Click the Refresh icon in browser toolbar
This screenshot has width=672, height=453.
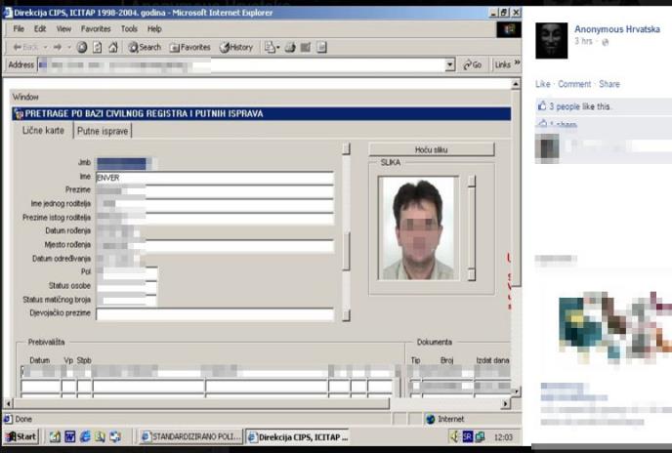click(98, 47)
